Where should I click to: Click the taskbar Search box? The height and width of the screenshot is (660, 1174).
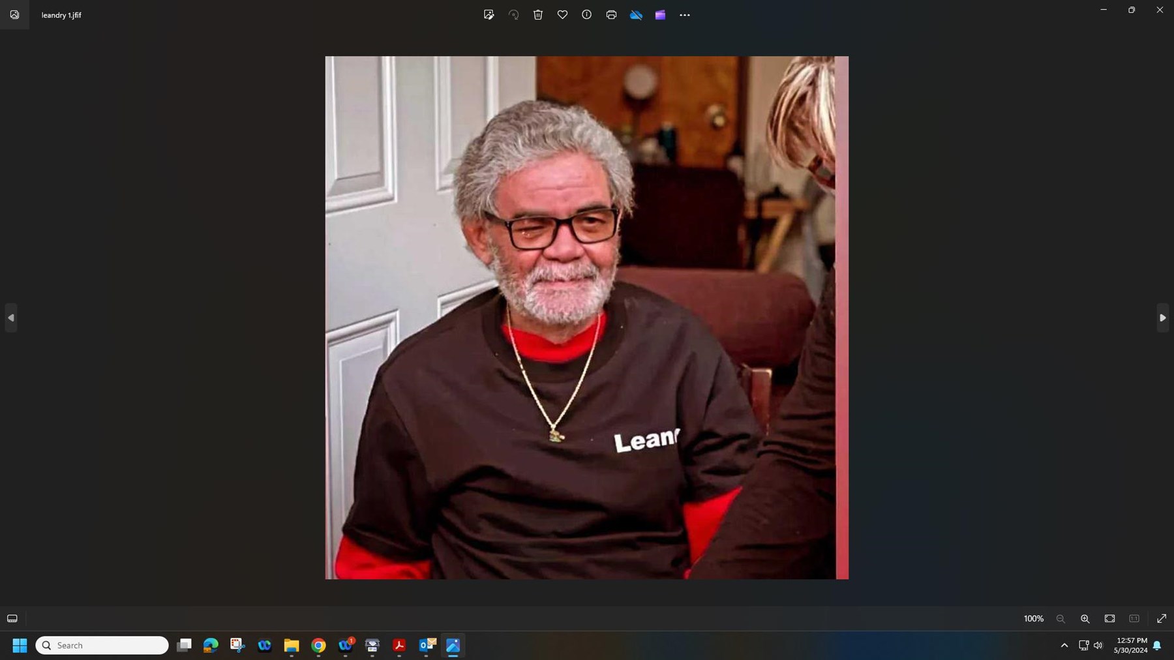tap(101, 644)
